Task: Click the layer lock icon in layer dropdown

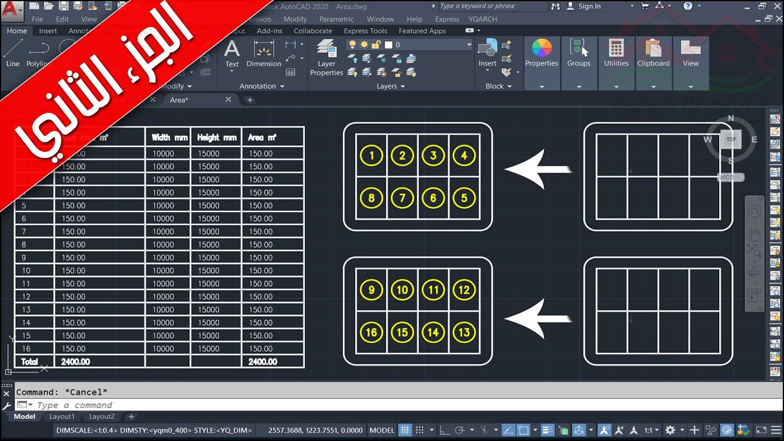Action: [377, 45]
